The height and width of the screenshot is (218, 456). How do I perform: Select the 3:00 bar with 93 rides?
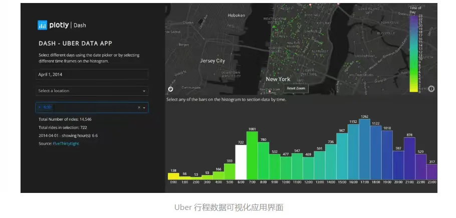(x=207, y=177)
